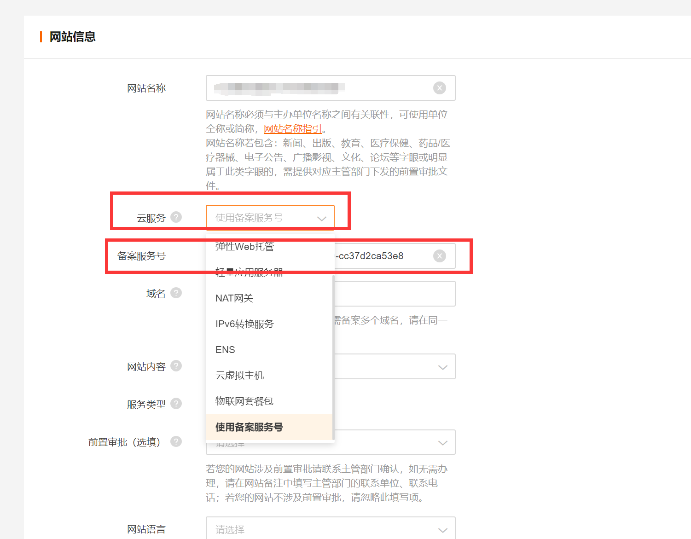The width and height of the screenshot is (691, 539).
Task: Select IPv6转换服务 option
Action: 244,324
